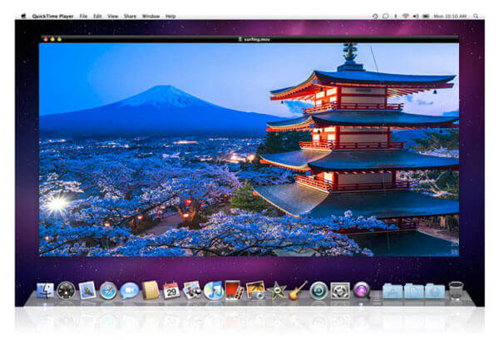Open the View menu
The width and height of the screenshot is (499, 340).
click(x=112, y=17)
